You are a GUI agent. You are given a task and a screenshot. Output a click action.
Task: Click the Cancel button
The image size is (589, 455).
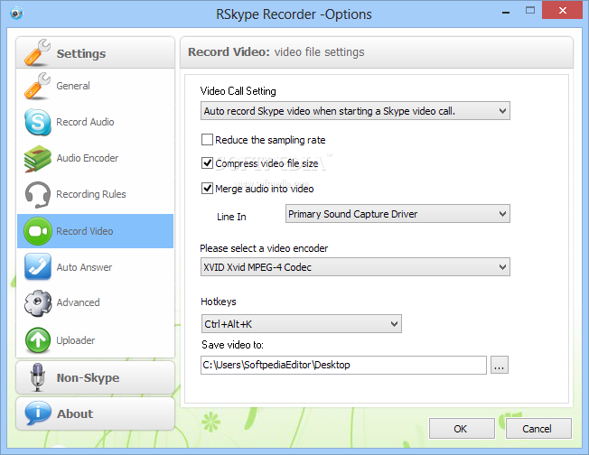(538, 428)
